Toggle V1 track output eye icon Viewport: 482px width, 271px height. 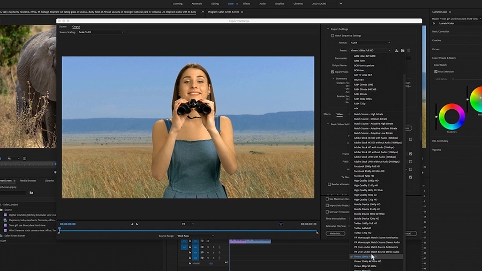click(x=208, y=241)
